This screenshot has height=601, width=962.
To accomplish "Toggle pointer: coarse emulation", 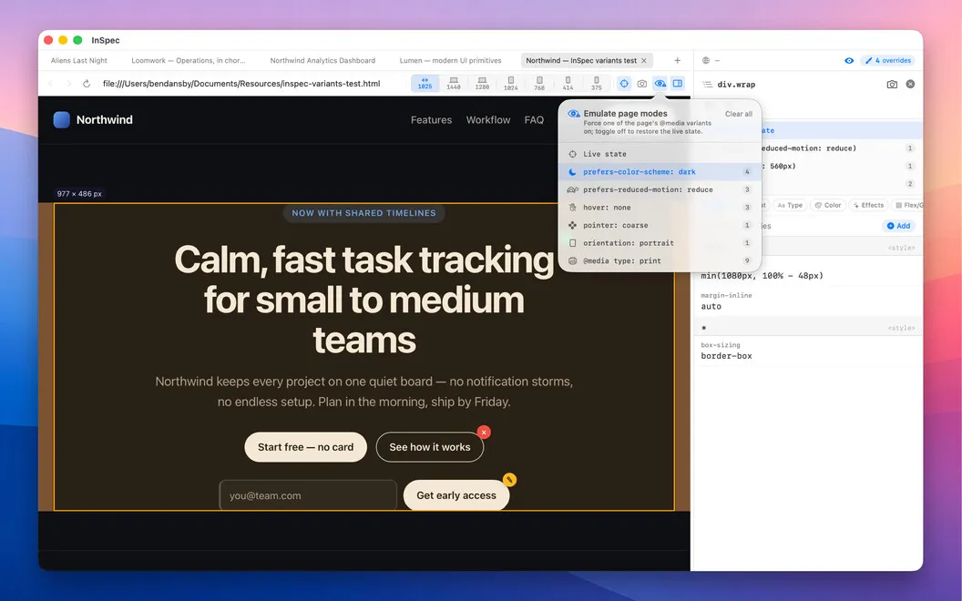I will (660, 225).
